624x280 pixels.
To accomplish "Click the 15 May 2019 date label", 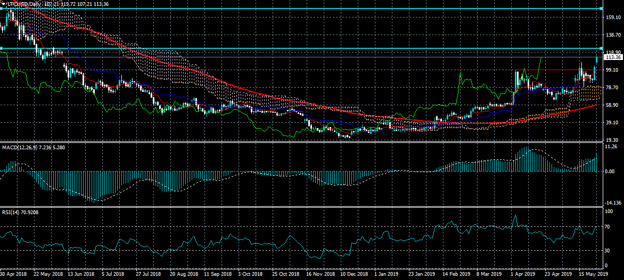I will (x=591, y=275).
